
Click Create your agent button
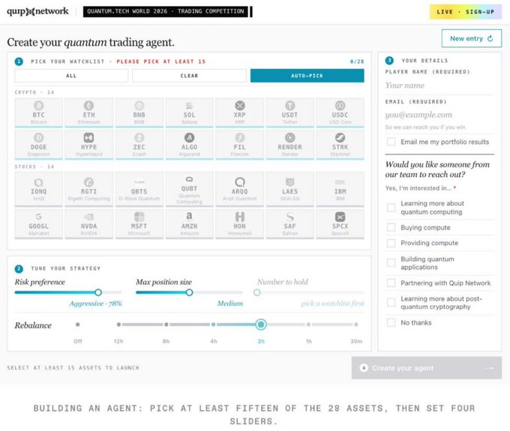pyautogui.click(x=427, y=368)
